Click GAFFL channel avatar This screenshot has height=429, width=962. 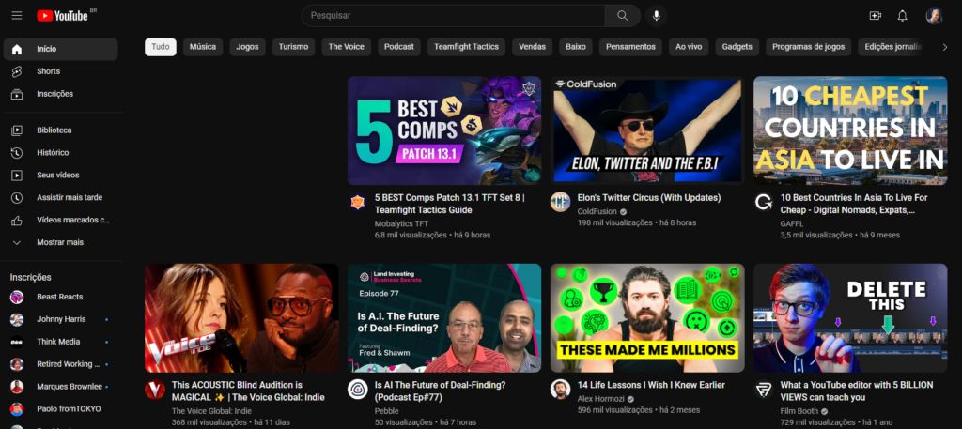tap(763, 202)
